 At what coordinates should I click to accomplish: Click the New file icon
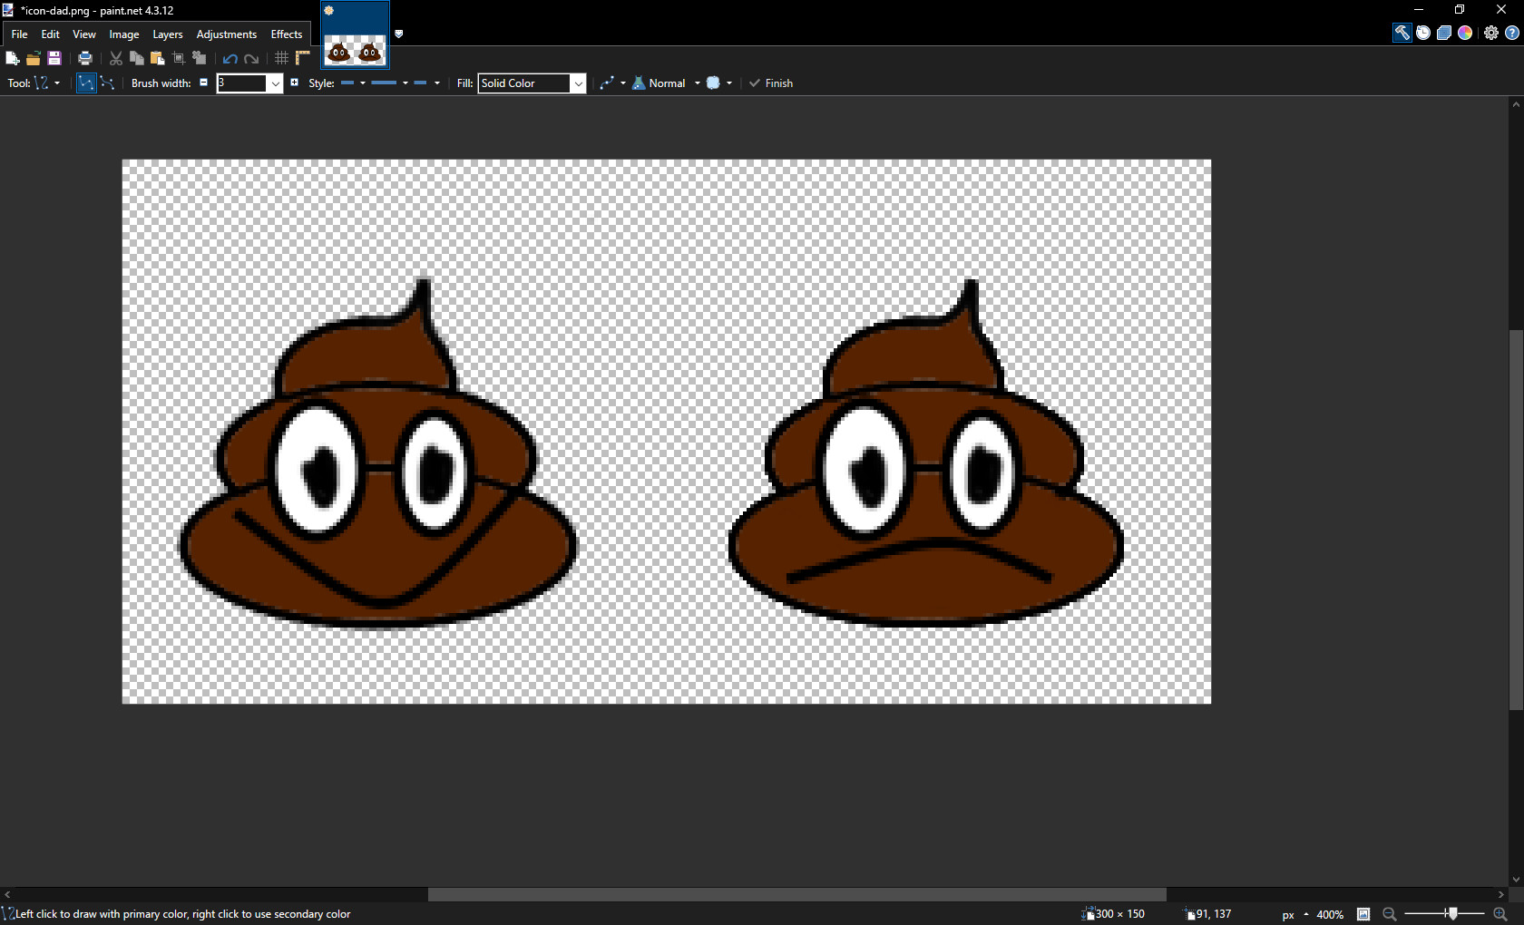pos(13,58)
